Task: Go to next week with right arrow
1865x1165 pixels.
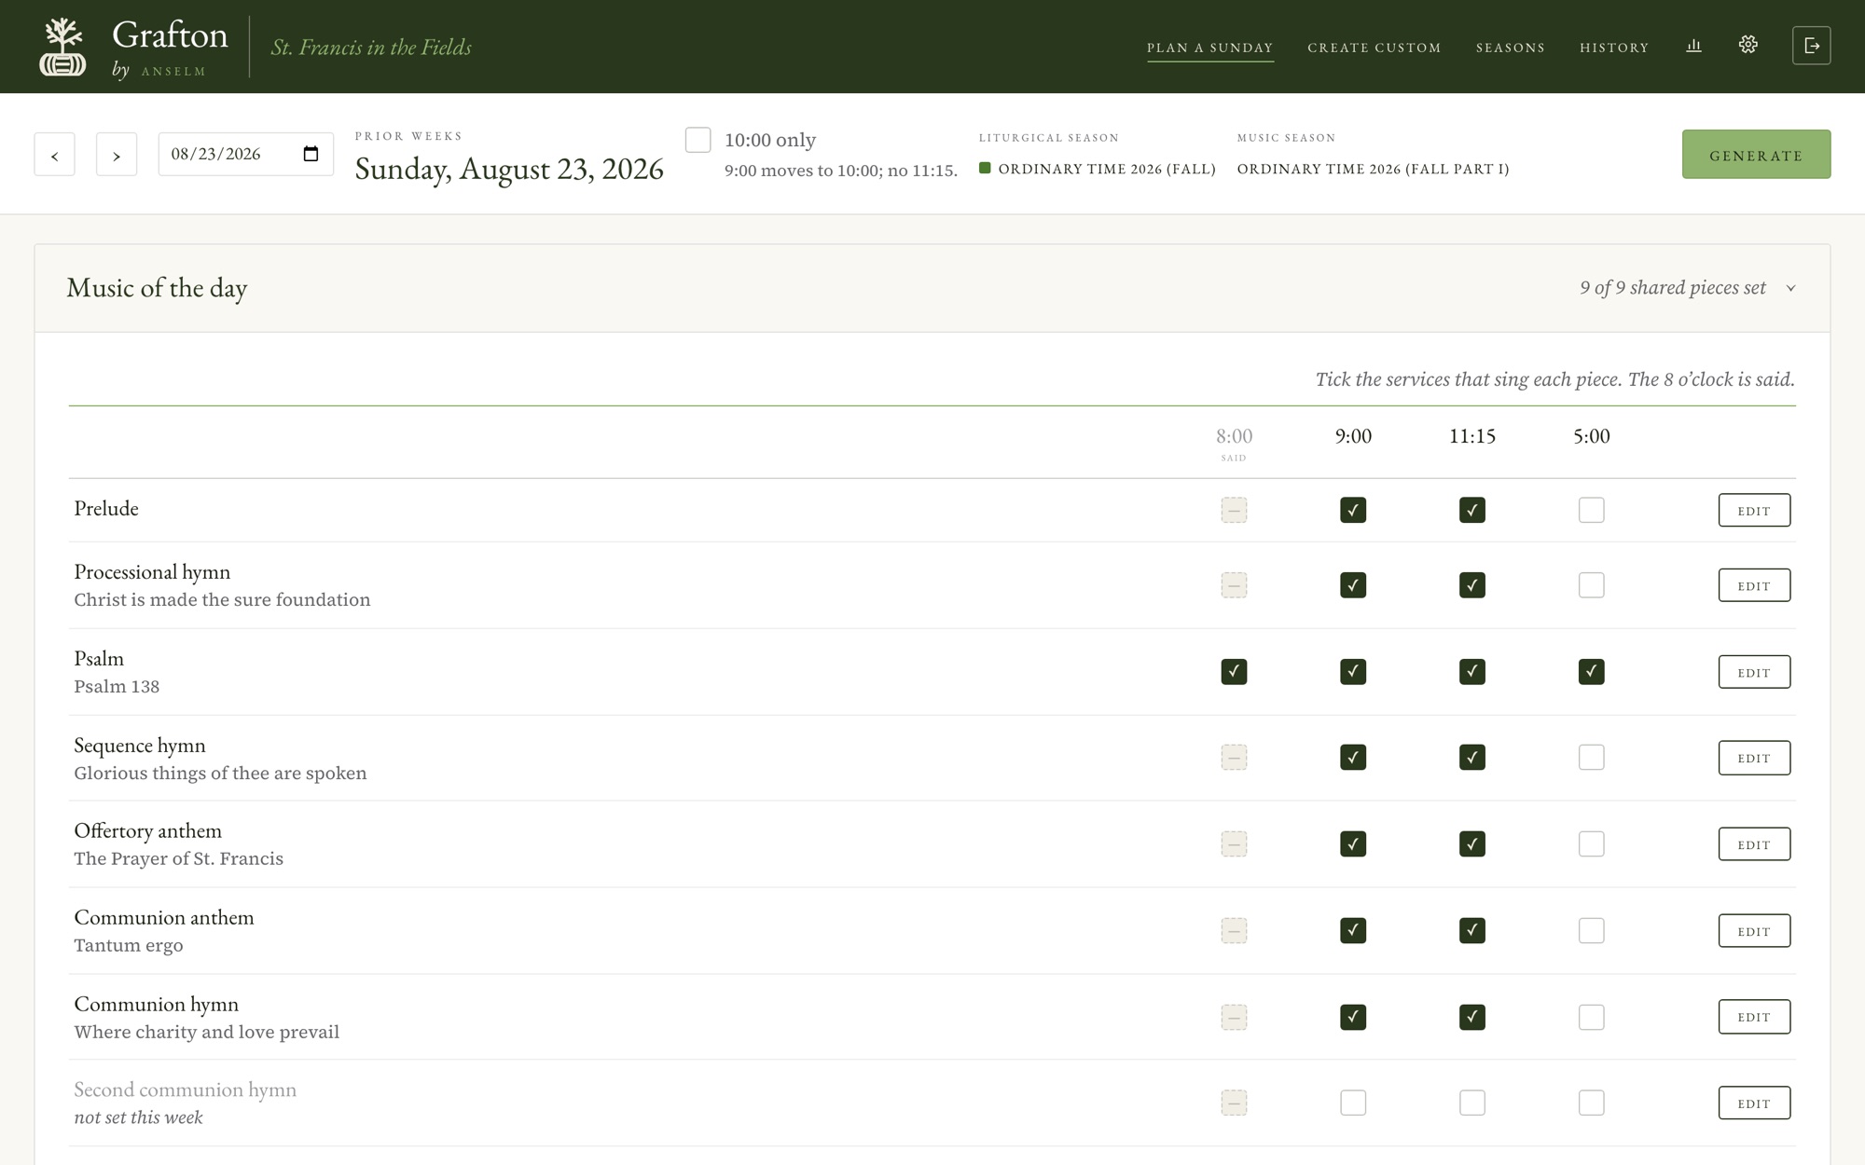Action: click(117, 155)
